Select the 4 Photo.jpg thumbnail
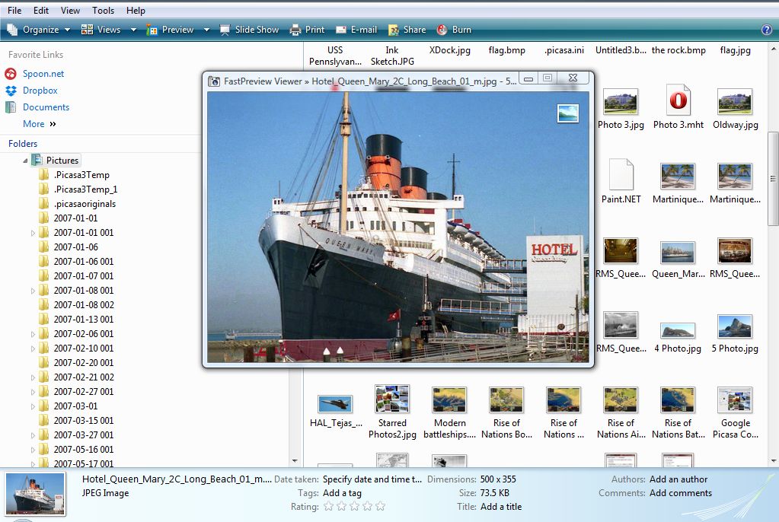This screenshot has height=522, width=779. pos(678,330)
